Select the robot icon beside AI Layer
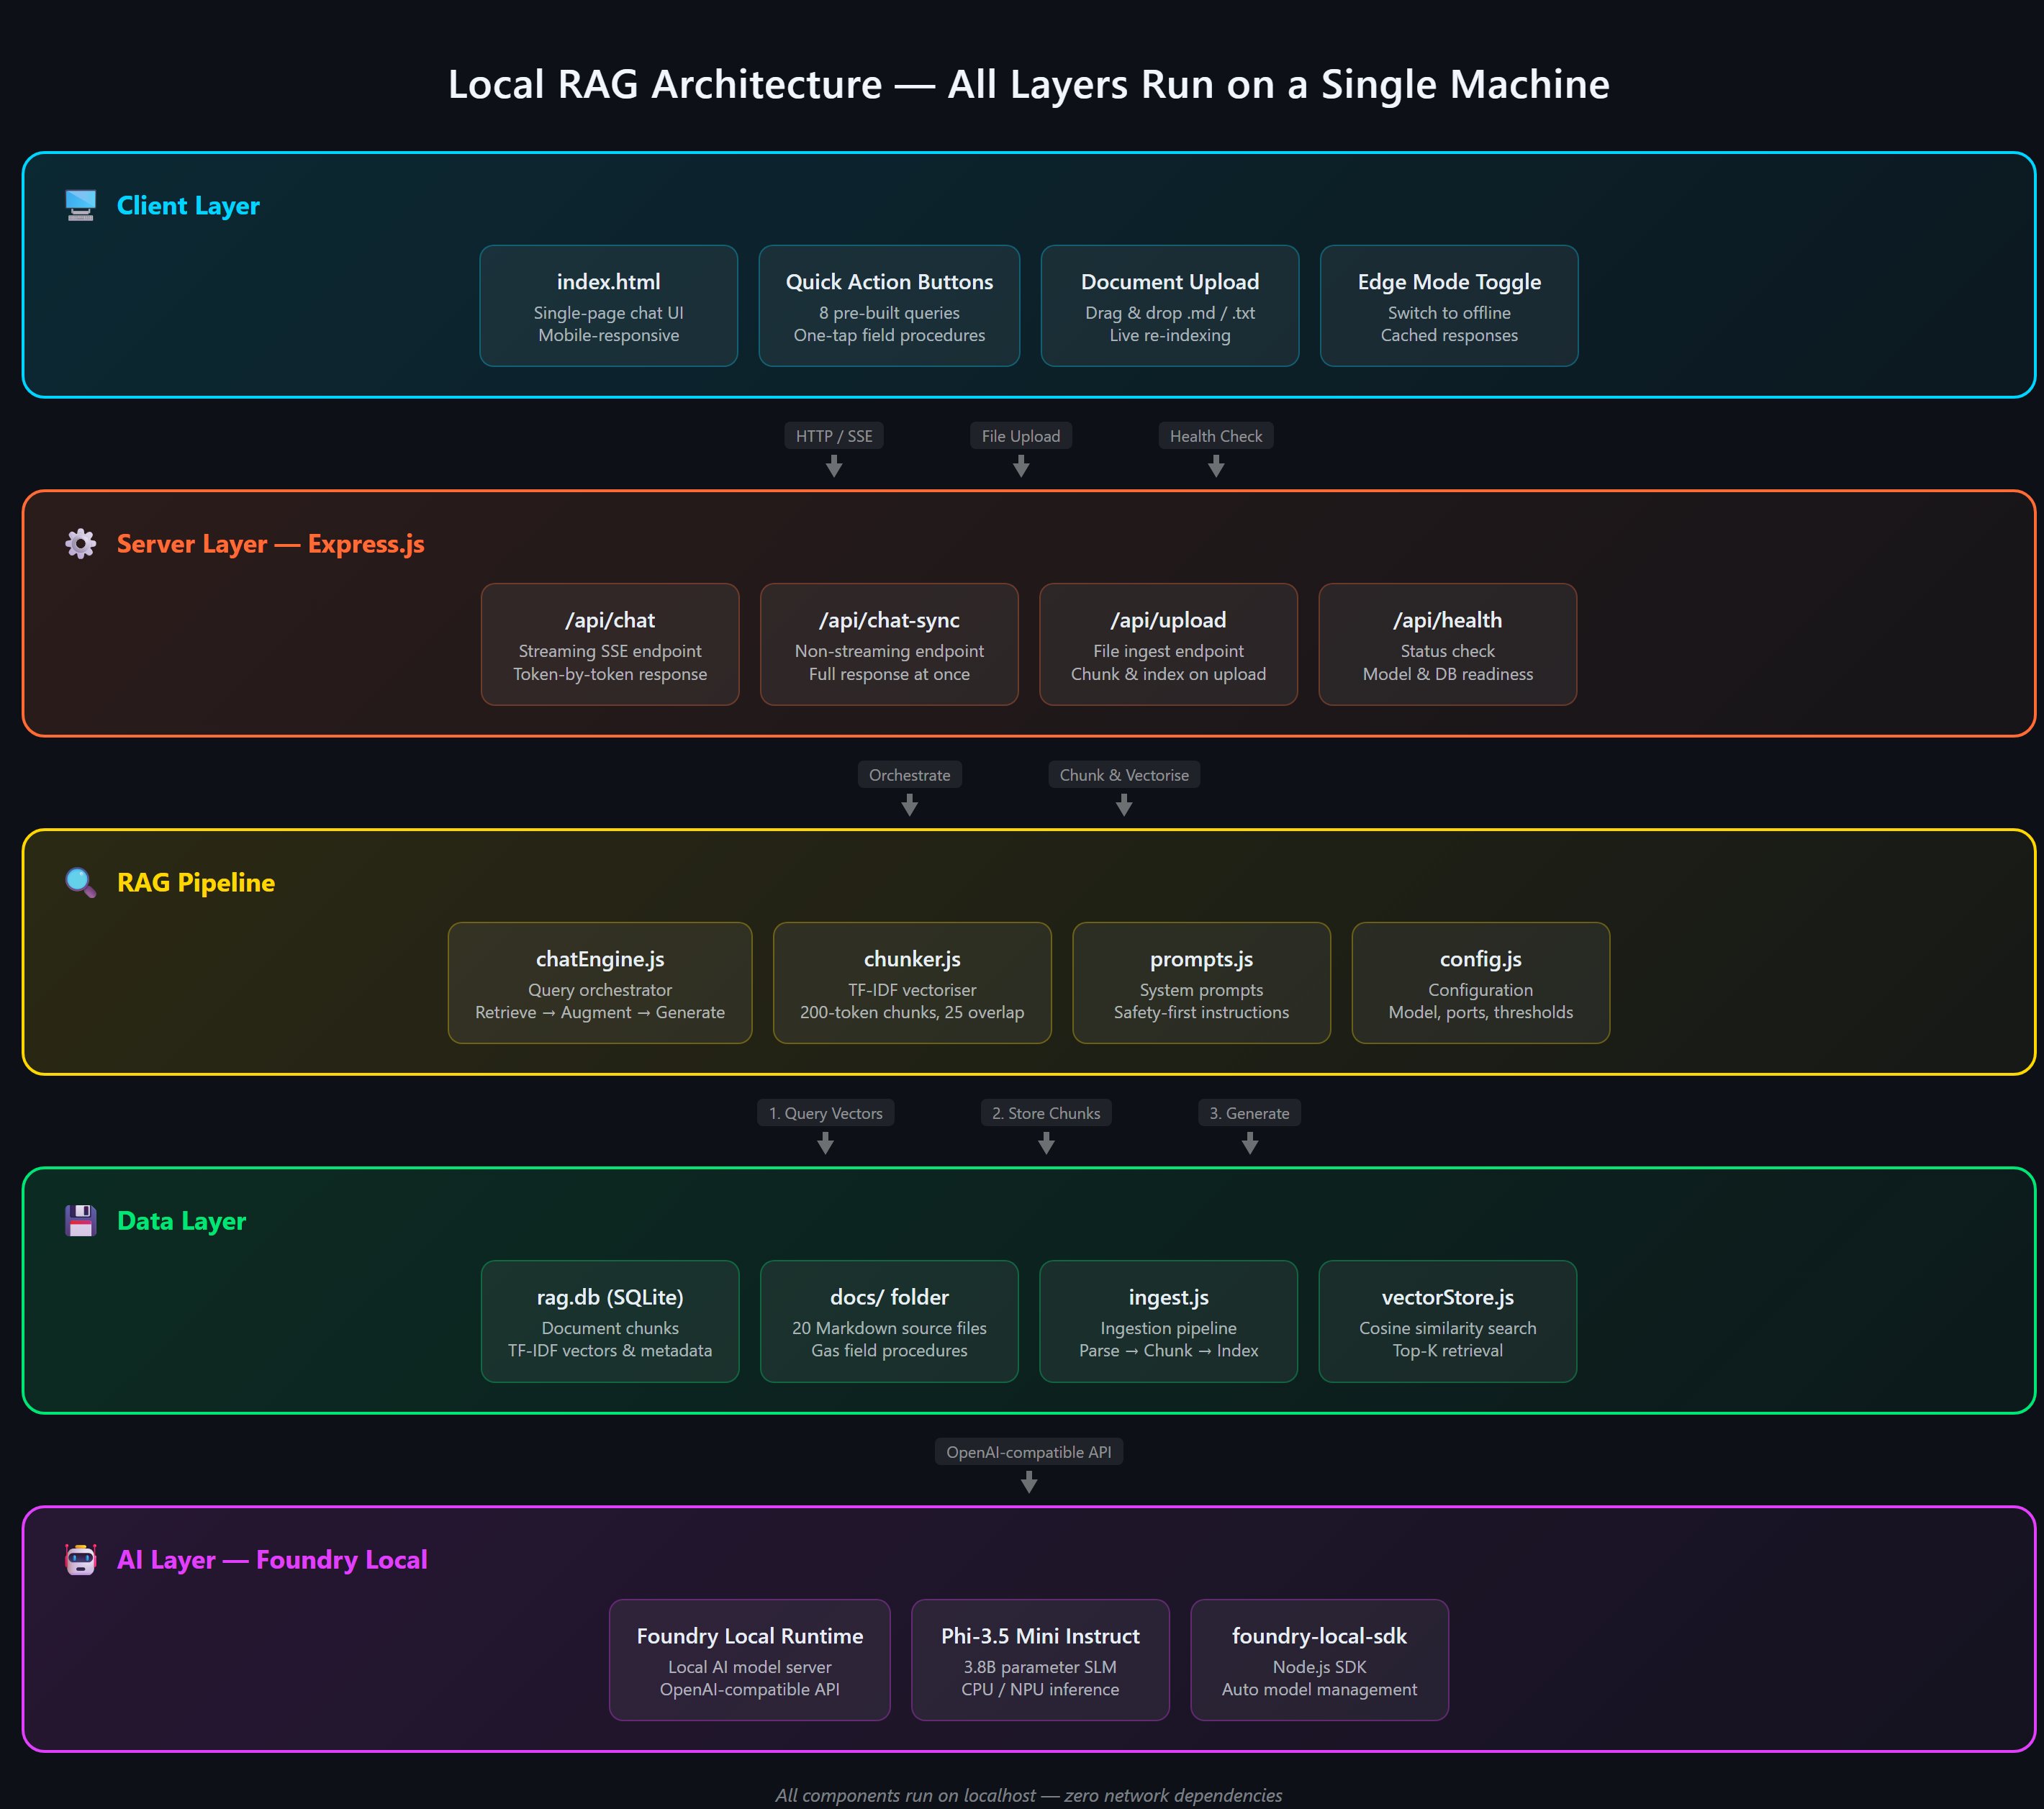Image resolution: width=2044 pixels, height=1809 pixels. (x=80, y=1558)
